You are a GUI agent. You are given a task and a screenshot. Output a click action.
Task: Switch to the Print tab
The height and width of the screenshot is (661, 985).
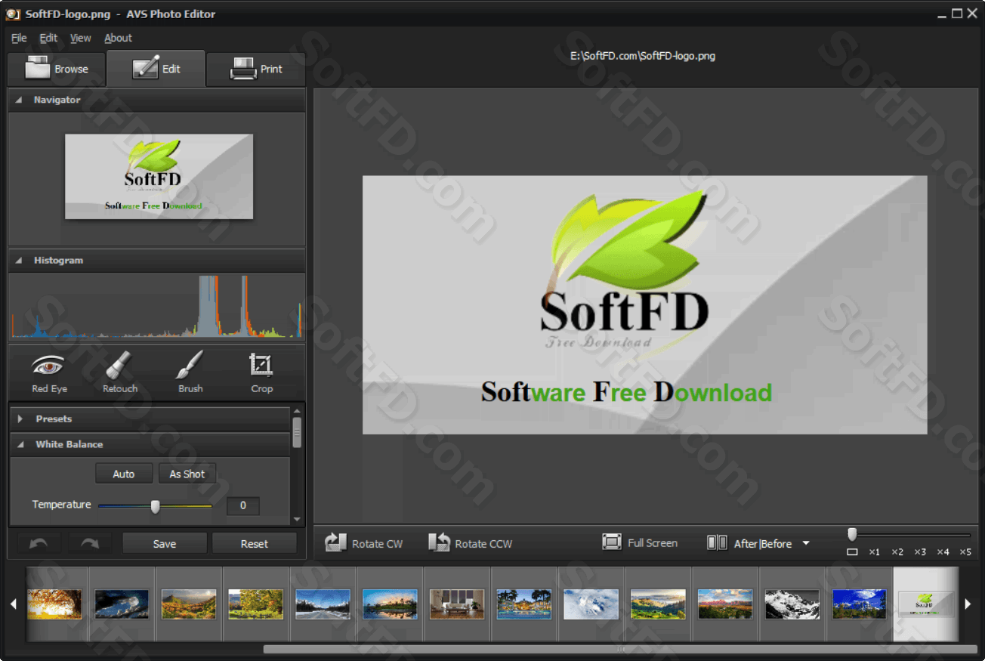coord(256,69)
